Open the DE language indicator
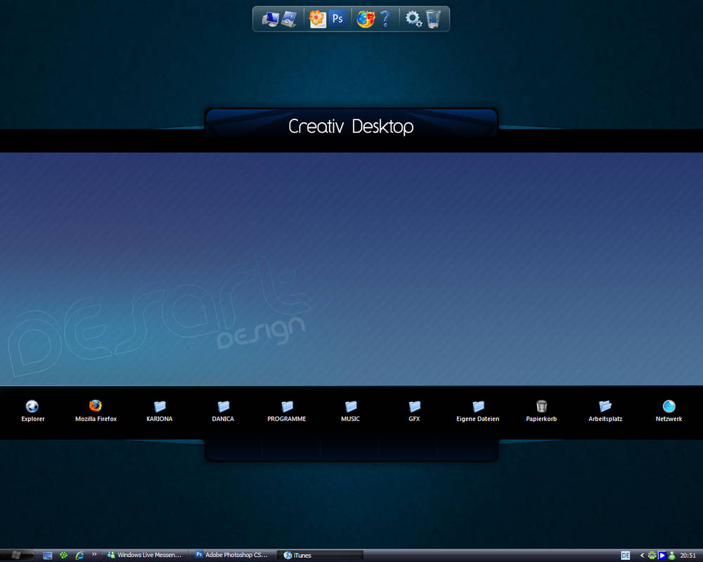 point(626,555)
